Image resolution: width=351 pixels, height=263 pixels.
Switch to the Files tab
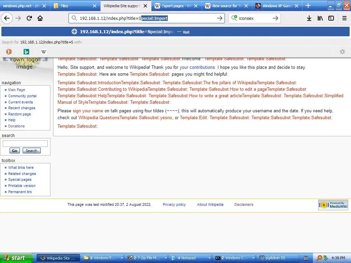click(72, 6)
